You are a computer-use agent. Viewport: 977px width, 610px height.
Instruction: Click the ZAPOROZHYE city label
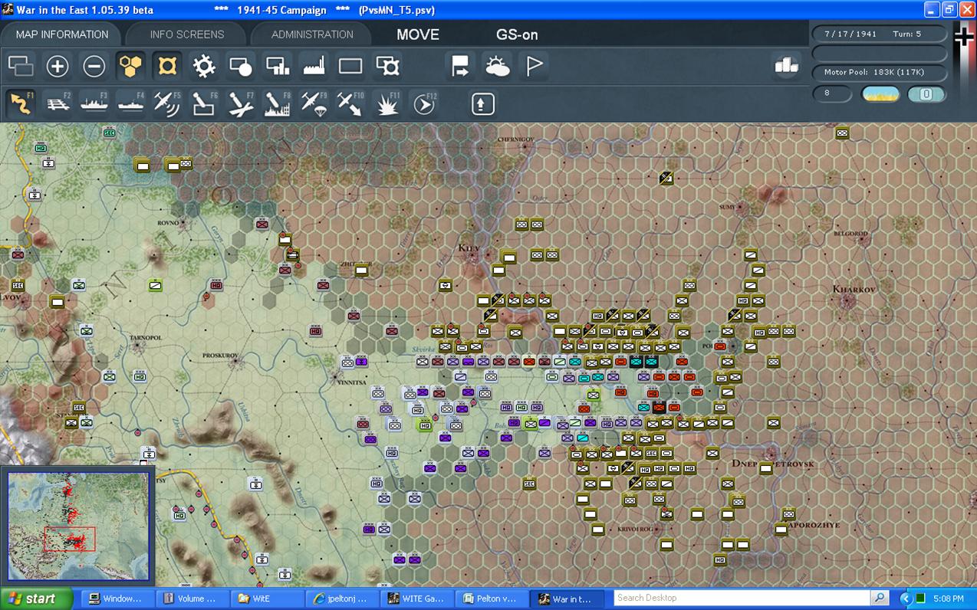point(813,525)
